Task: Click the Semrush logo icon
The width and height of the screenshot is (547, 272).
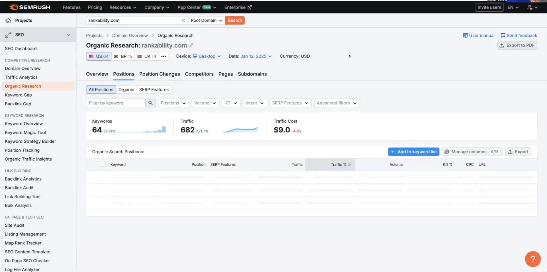Action: (13, 7)
